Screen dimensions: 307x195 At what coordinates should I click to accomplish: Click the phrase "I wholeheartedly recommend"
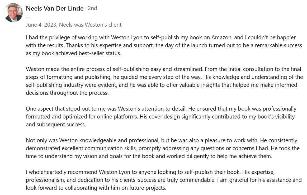62,172
